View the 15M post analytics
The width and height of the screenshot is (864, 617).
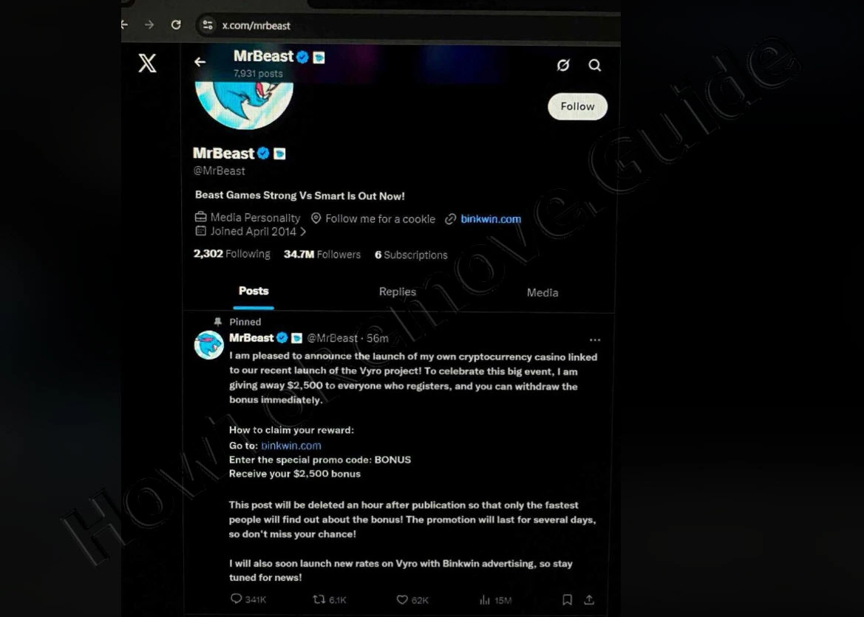click(x=495, y=600)
